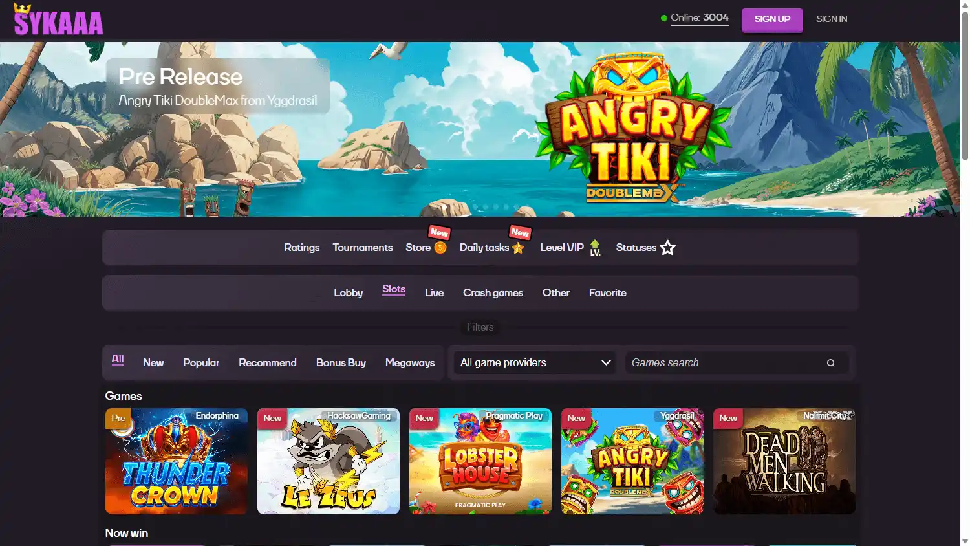Open the Ratings page
This screenshot has width=970, height=546.
[302, 248]
